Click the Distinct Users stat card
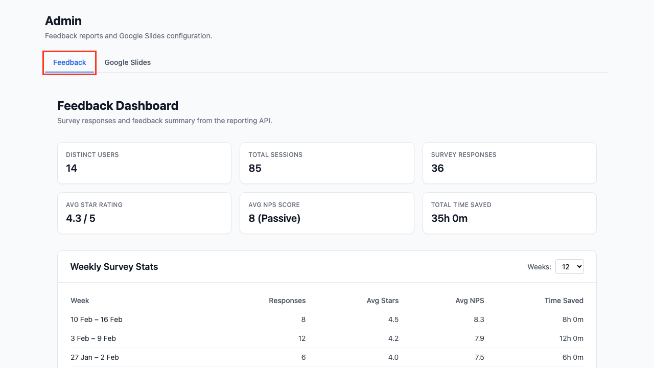Image resolution: width=654 pixels, height=368 pixels. tap(144, 163)
